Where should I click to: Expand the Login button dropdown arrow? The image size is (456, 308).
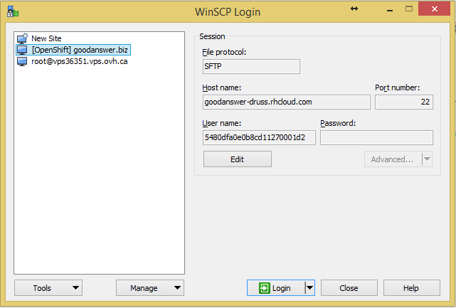click(x=310, y=288)
